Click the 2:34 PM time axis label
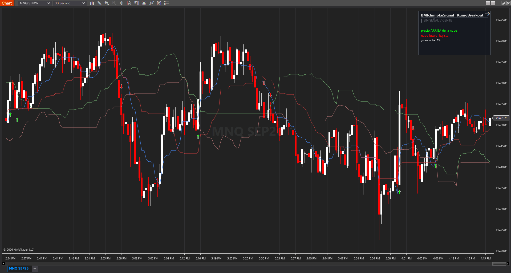The image size is (511, 273). 10,258
